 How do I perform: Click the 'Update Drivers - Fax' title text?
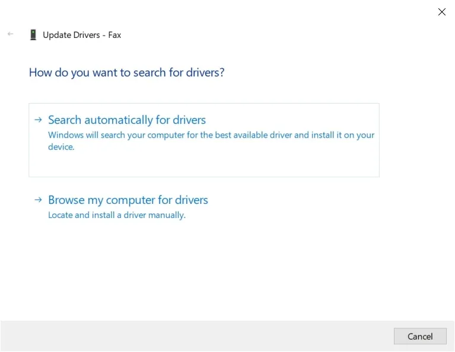click(x=82, y=35)
